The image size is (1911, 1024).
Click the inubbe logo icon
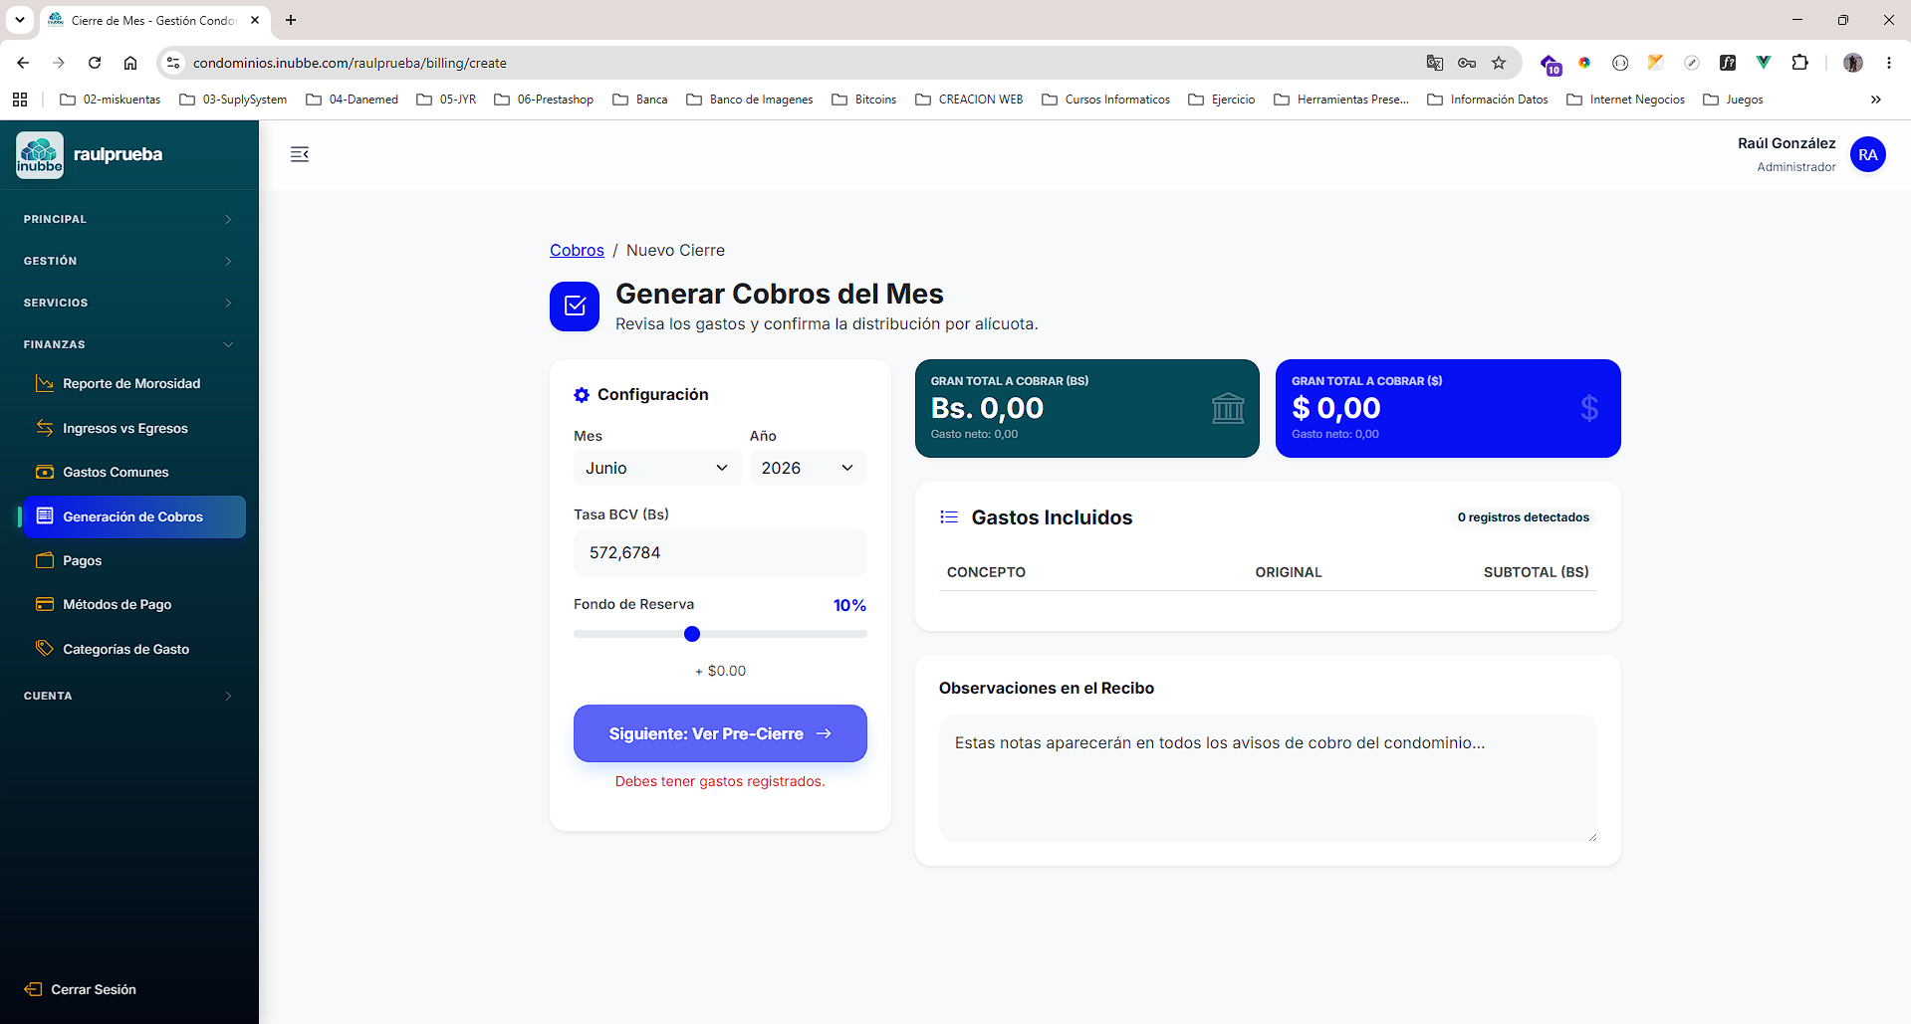coord(40,155)
